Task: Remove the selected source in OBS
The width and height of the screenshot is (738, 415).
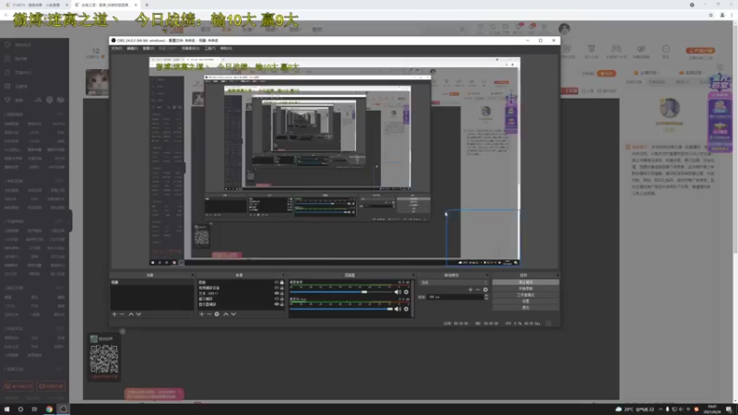Action: (x=209, y=314)
